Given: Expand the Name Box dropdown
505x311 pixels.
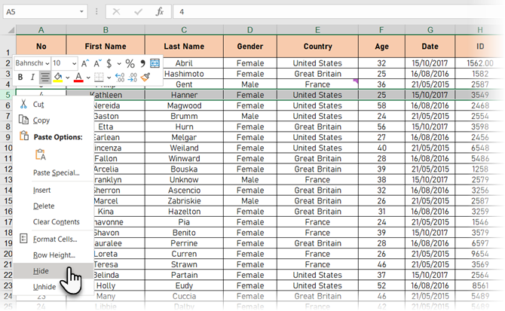Looking at the screenshot, I should coord(81,12).
